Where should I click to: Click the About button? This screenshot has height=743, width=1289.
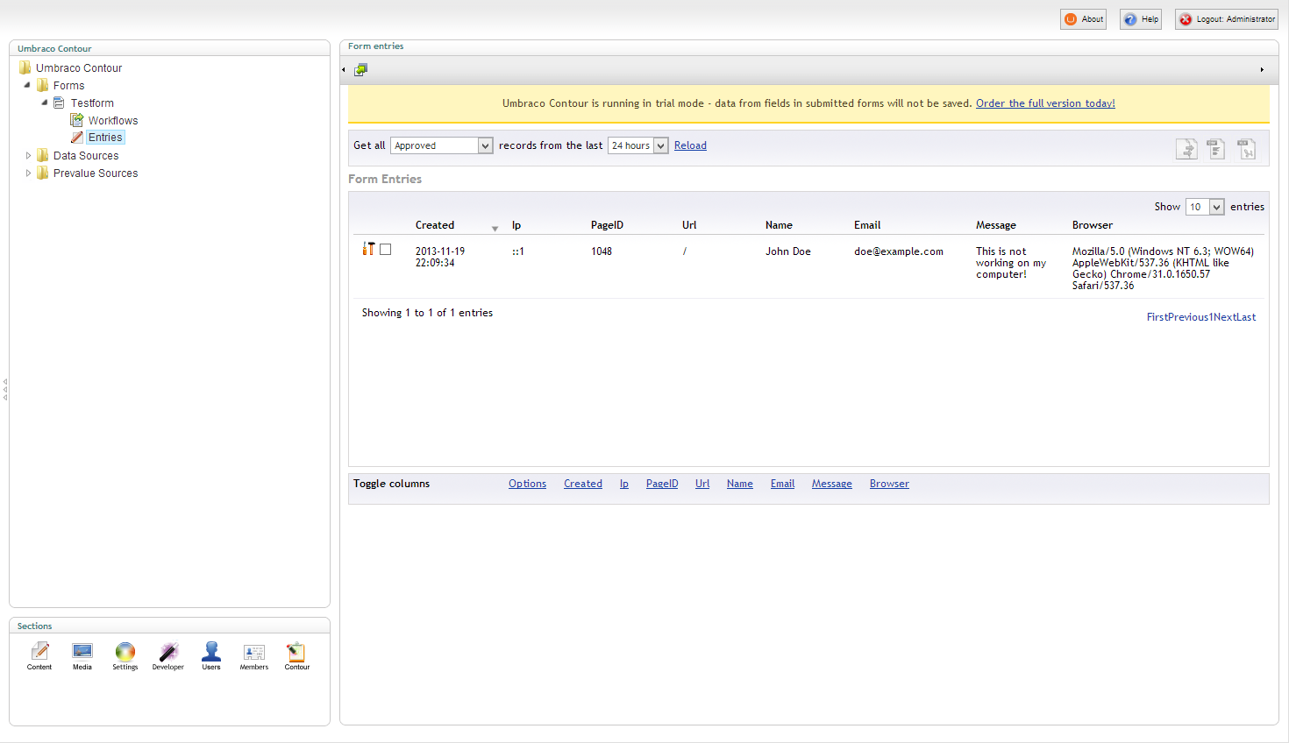click(x=1083, y=19)
